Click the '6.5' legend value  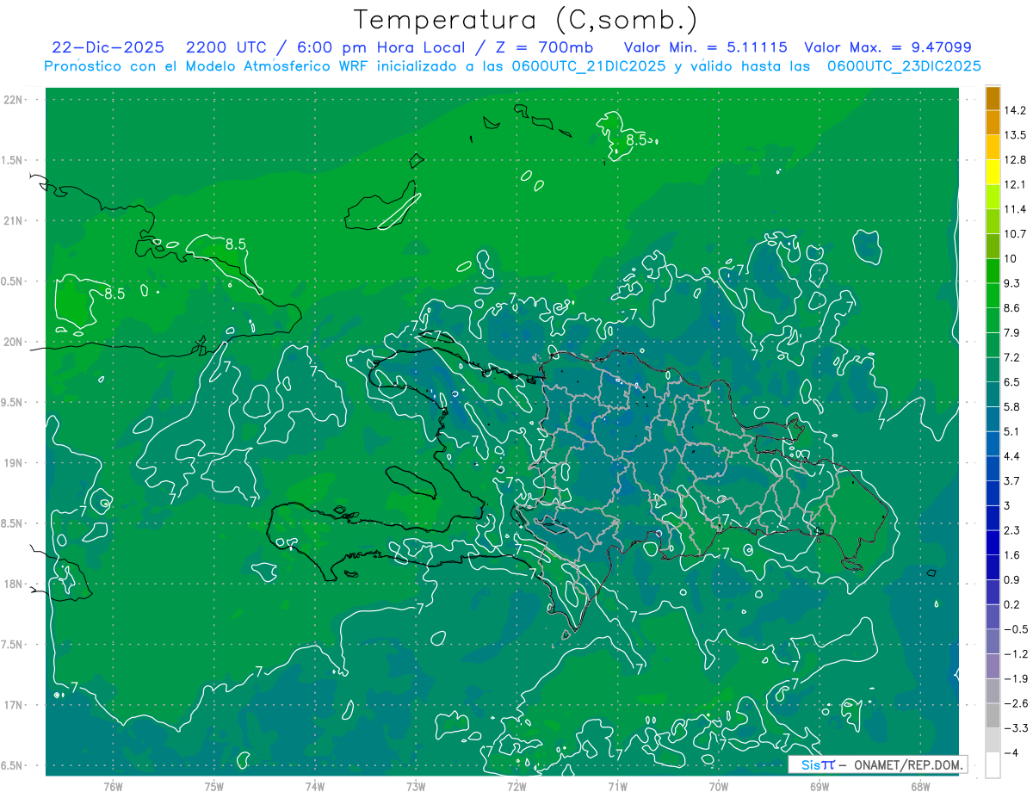[1012, 382]
